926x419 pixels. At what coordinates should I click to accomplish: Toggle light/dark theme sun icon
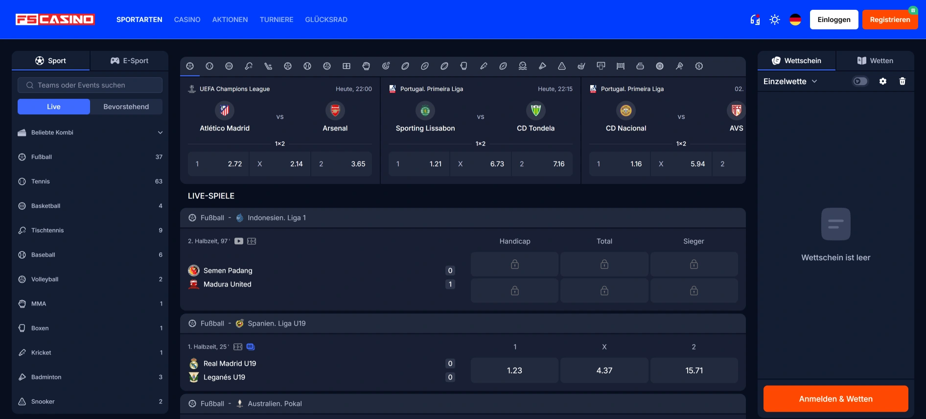[775, 20]
